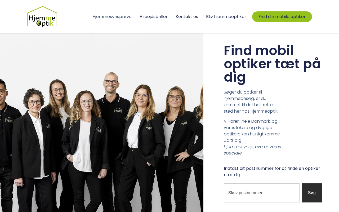Click the green Find din mobile optiker button
Screen dimensions: 339x212
(x=282, y=17)
